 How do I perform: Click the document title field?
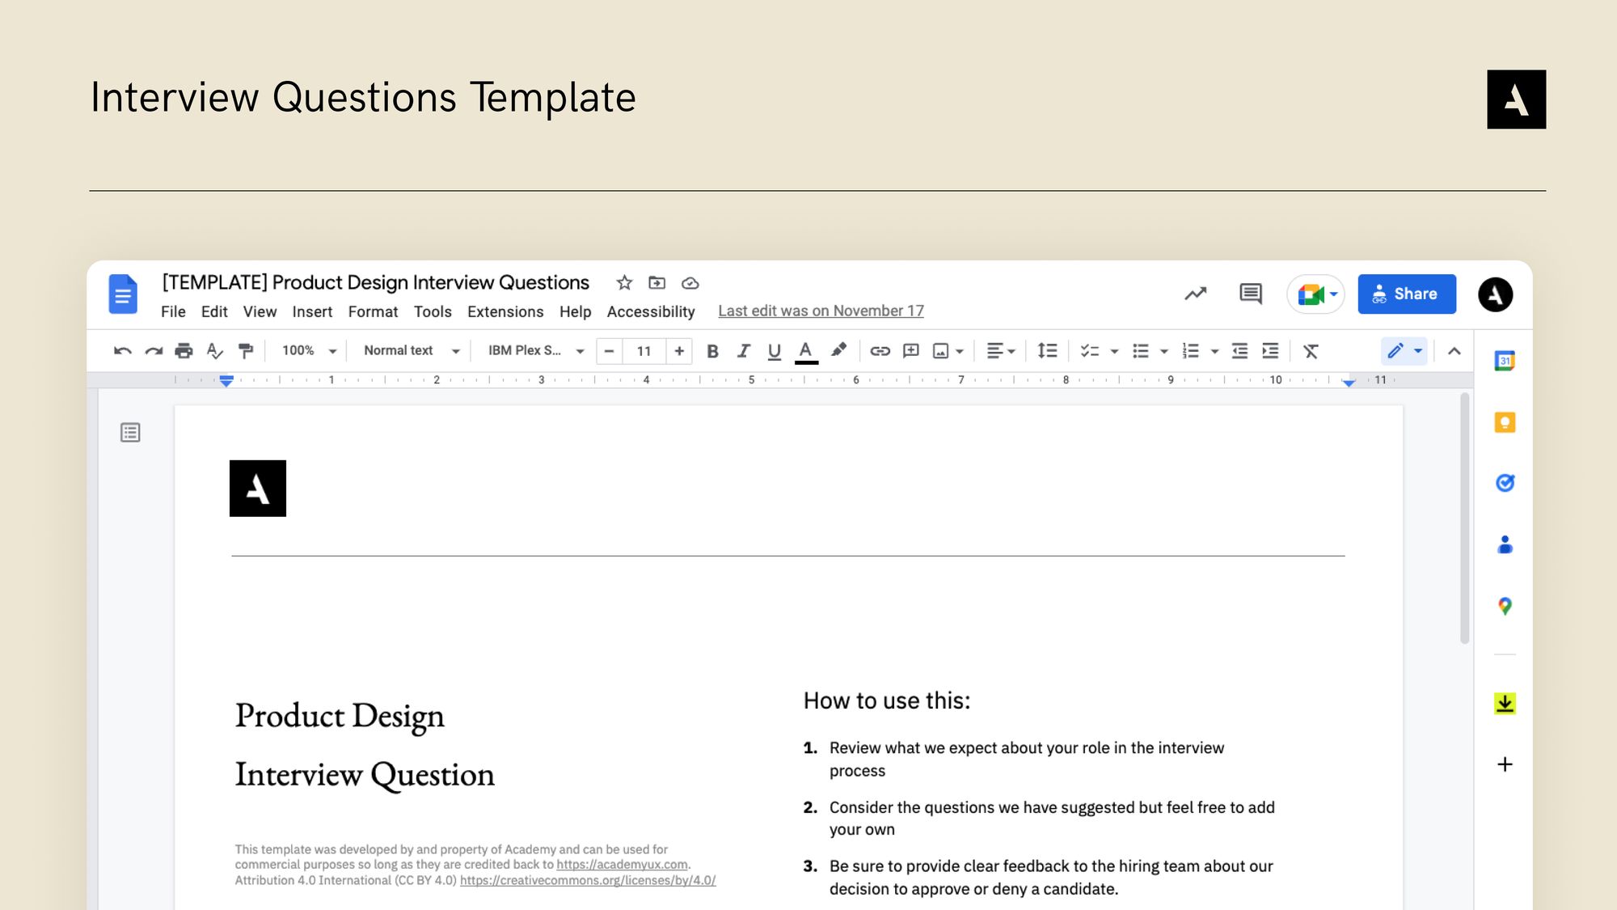[x=375, y=282]
